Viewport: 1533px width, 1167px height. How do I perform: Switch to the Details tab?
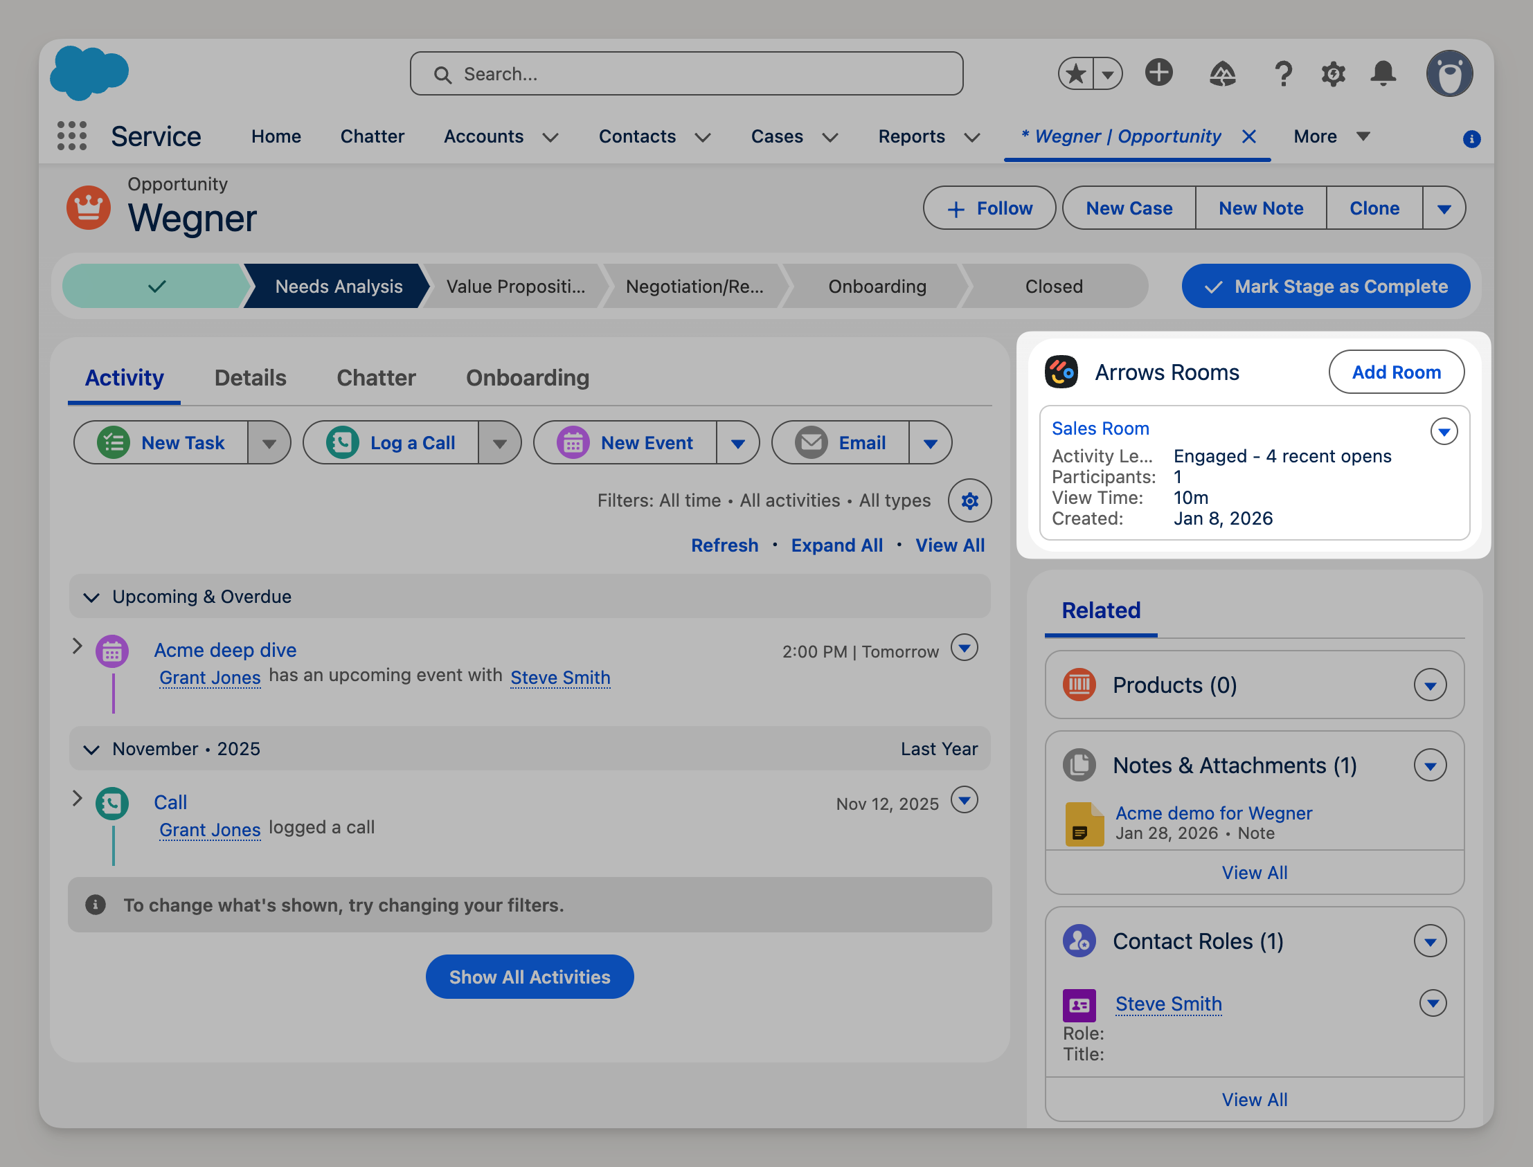[250, 378]
